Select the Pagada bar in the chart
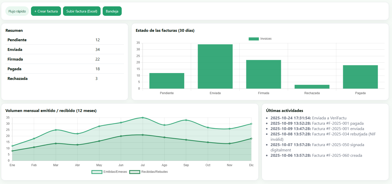 [360, 77]
